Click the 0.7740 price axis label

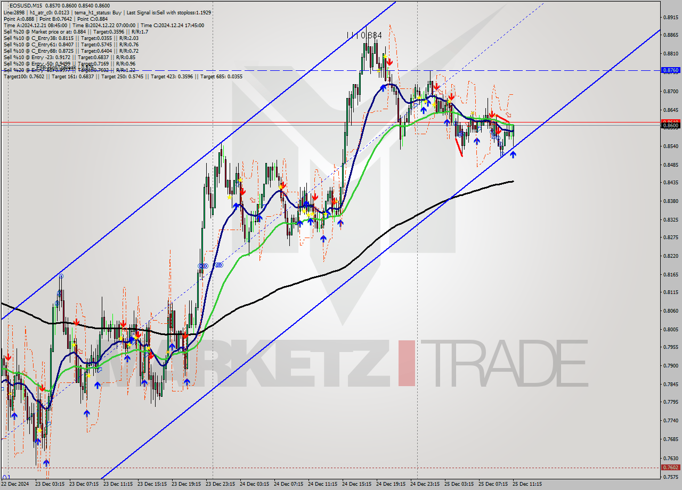[670, 420]
